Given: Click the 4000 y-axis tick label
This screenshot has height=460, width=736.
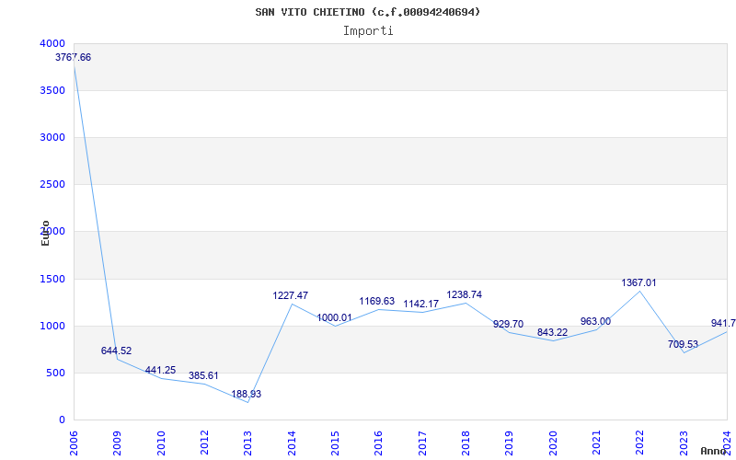Looking at the screenshot, I should tap(52, 43).
